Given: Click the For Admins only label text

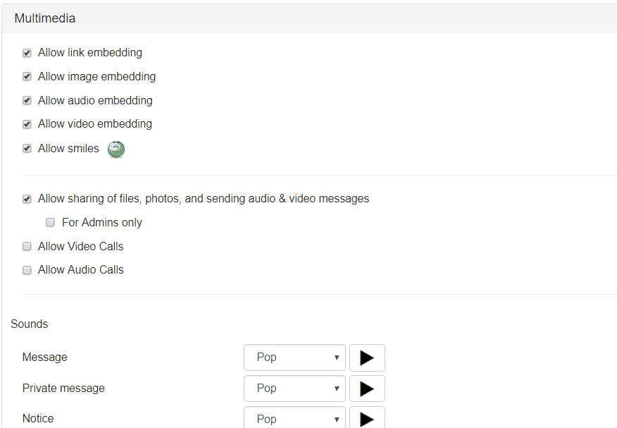Looking at the screenshot, I should click(102, 223).
